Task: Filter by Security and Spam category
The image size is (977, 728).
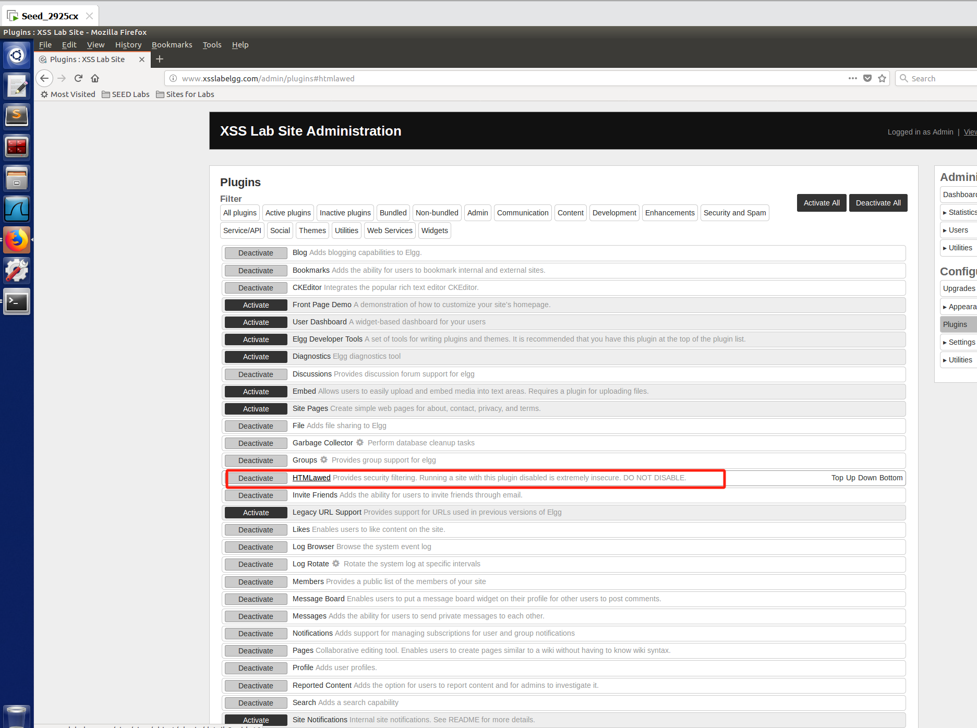Action: [734, 213]
